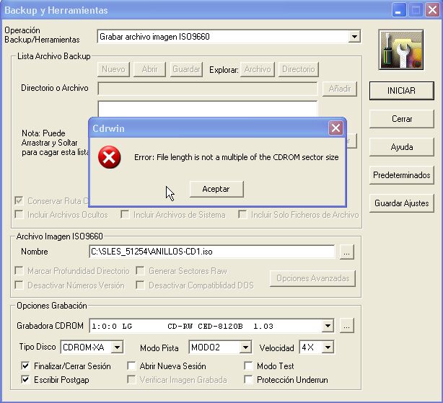This screenshot has width=443, height=403.
Task: Toggle Incluir Solo Ficheros de Archivo checkbox
Action: click(x=242, y=215)
